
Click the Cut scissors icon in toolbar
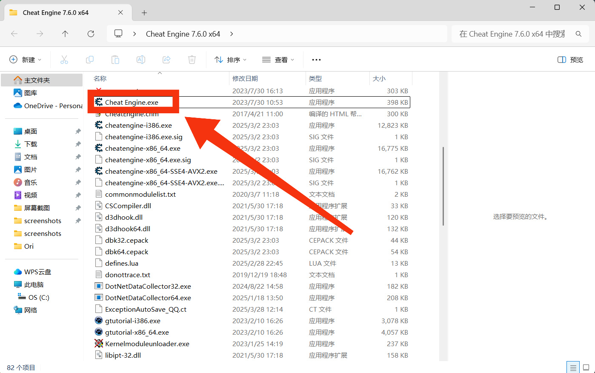[x=64, y=60]
